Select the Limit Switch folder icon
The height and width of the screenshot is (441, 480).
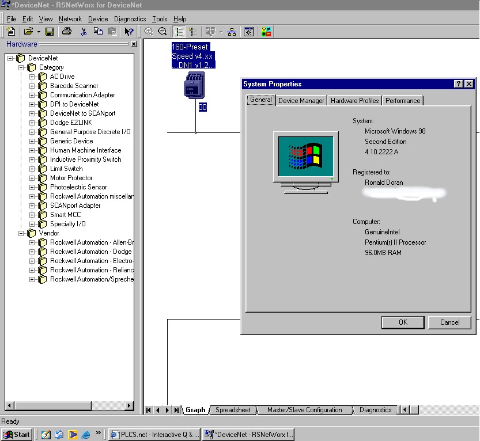(x=42, y=169)
